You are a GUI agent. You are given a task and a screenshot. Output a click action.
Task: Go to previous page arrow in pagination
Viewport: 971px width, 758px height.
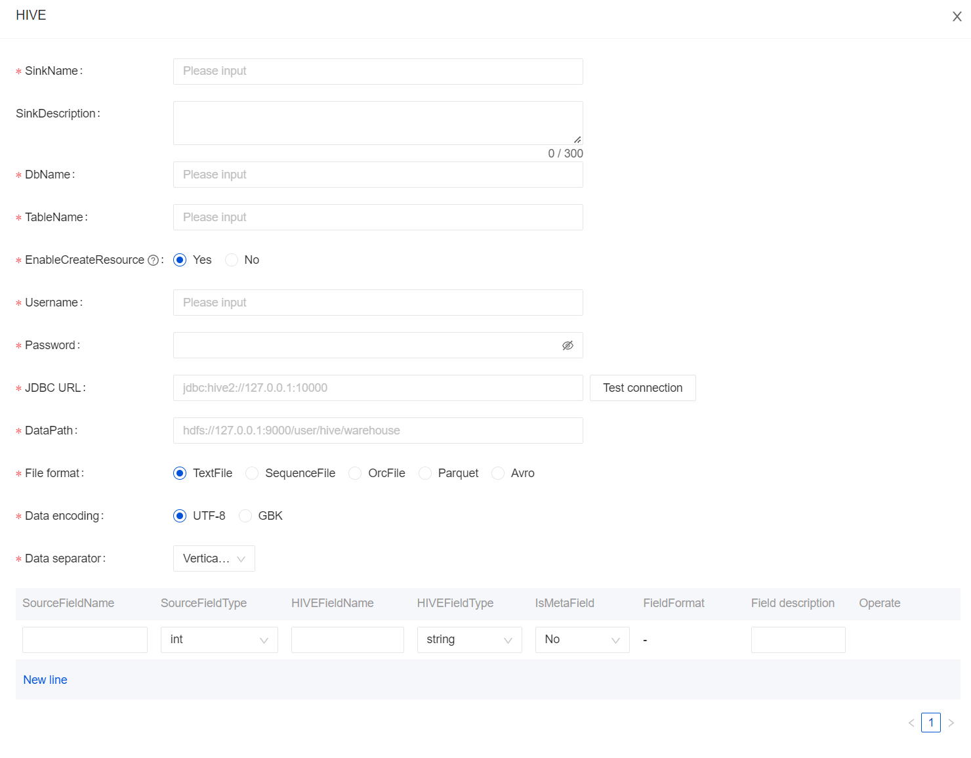pos(911,723)
